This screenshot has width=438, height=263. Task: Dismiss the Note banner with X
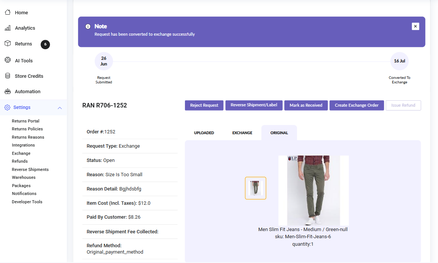415,26
